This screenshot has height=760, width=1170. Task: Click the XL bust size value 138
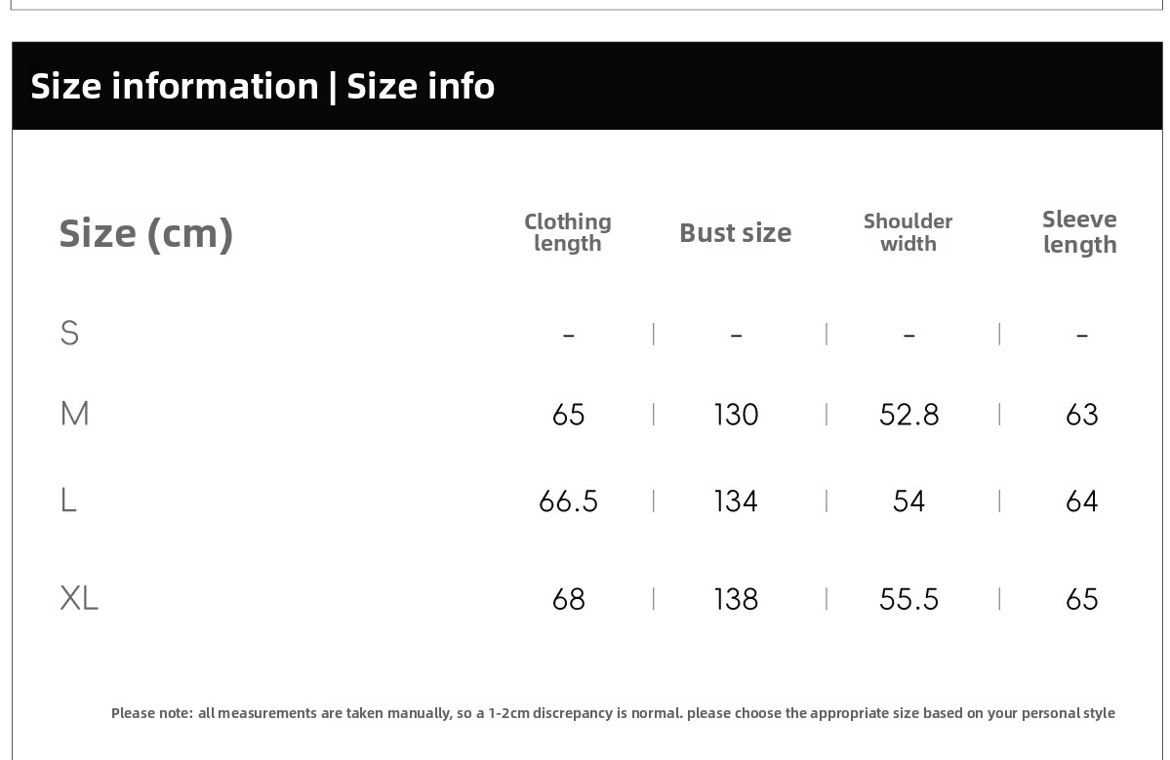click(736, 599)
